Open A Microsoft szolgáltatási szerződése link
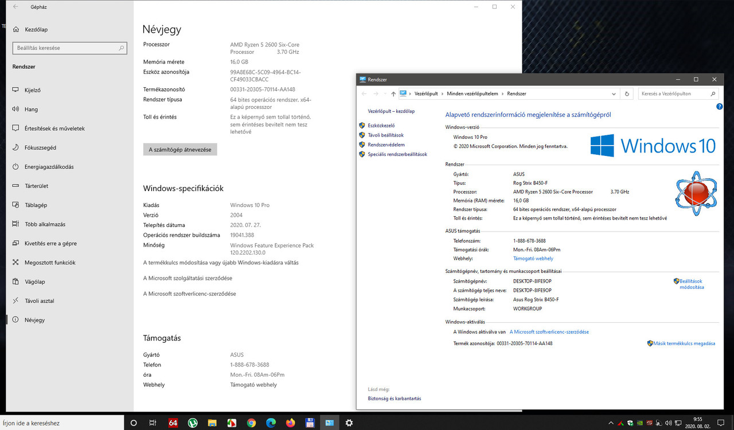The image size is (734, 430). coord(188,278)
